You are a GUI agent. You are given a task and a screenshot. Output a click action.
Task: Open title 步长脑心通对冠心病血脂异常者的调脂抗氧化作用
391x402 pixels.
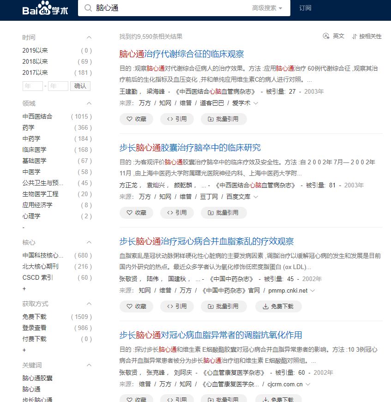[x=211, y=335]
